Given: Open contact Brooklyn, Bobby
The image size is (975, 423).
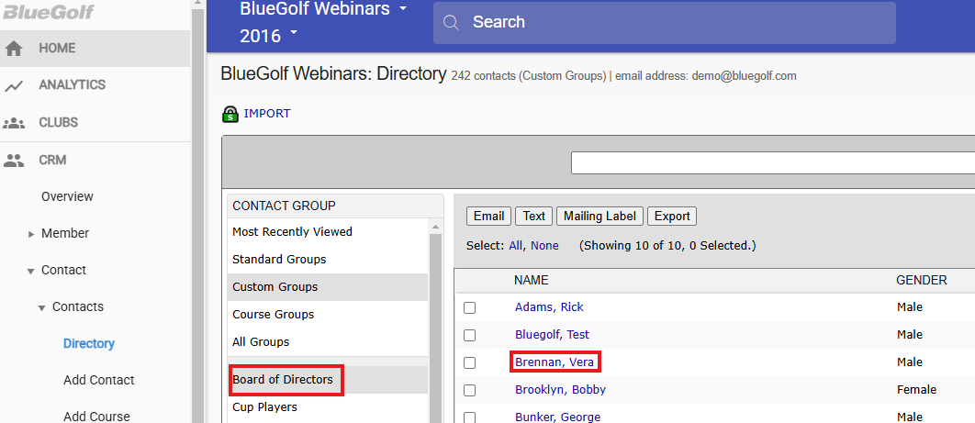Looking at the screenshot, I should pos(560,389).
